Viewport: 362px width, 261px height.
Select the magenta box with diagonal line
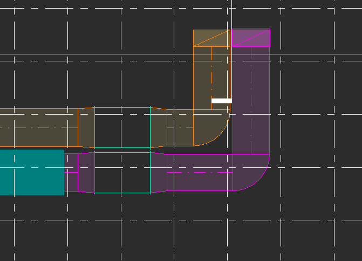251,38
